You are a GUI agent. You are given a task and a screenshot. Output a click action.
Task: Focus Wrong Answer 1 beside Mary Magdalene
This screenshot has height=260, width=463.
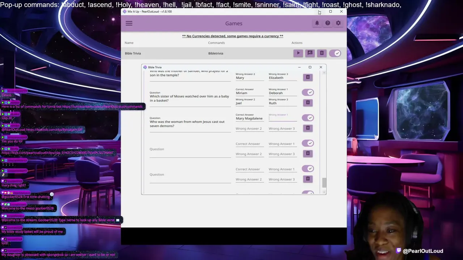pos(283,118)
